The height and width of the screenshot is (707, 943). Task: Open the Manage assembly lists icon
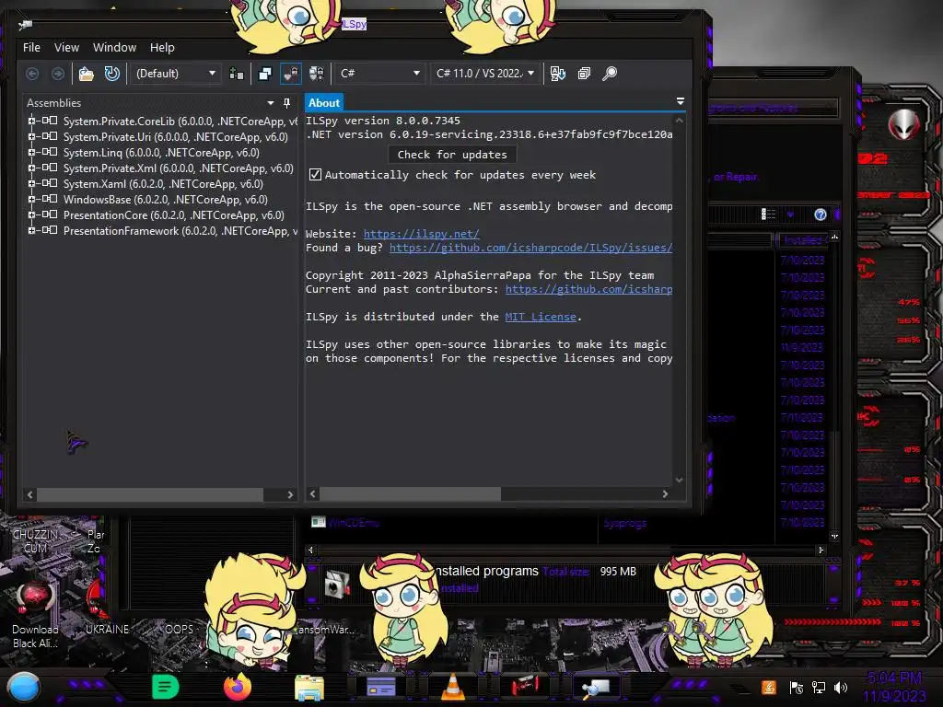(237, 74)
